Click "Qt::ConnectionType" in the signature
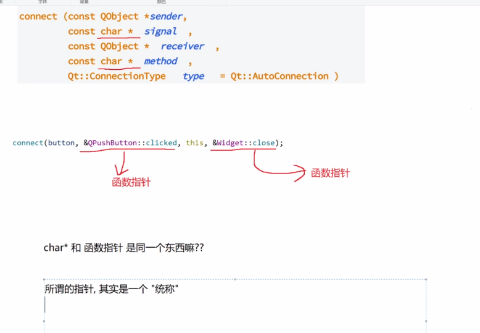Screen dimensions: 480x333 coord(117,77)
